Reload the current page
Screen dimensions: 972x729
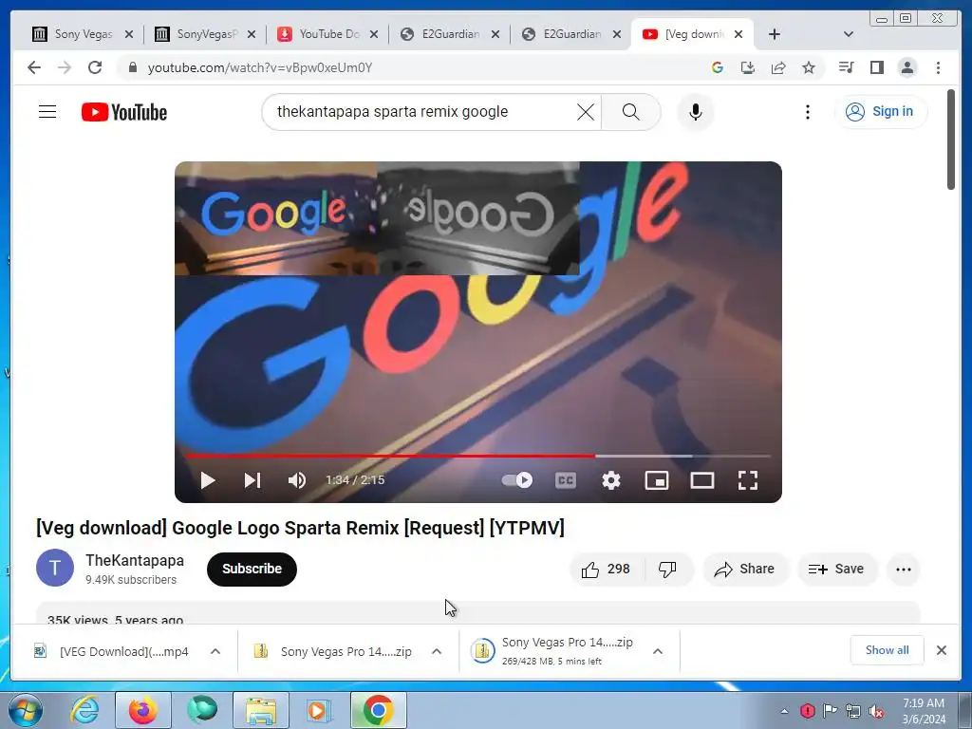[x=95, y=67]
